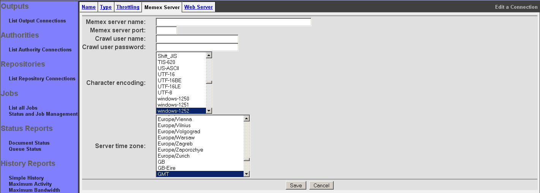Open List Repository Connections
Screen dimensions: 540x193
[42, 79]
